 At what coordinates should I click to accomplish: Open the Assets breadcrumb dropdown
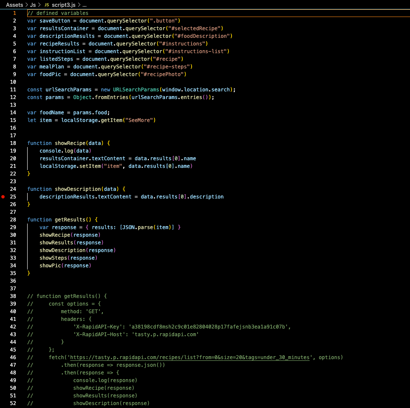pyautogui.click(x=14, y=5)
